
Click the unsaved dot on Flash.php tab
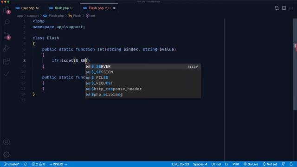coord(114,8)
